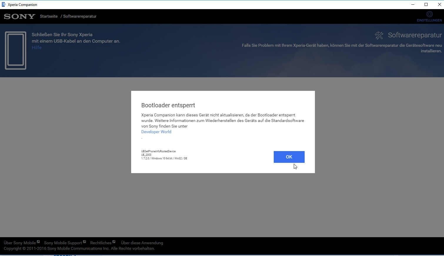Screen dimensions: 444x256
Task: Open the Hilfe link
Action: click(36, 48)
